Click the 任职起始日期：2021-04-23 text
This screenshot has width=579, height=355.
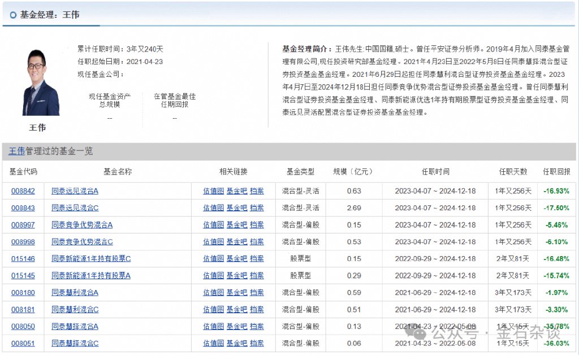[x=120, y=62]
